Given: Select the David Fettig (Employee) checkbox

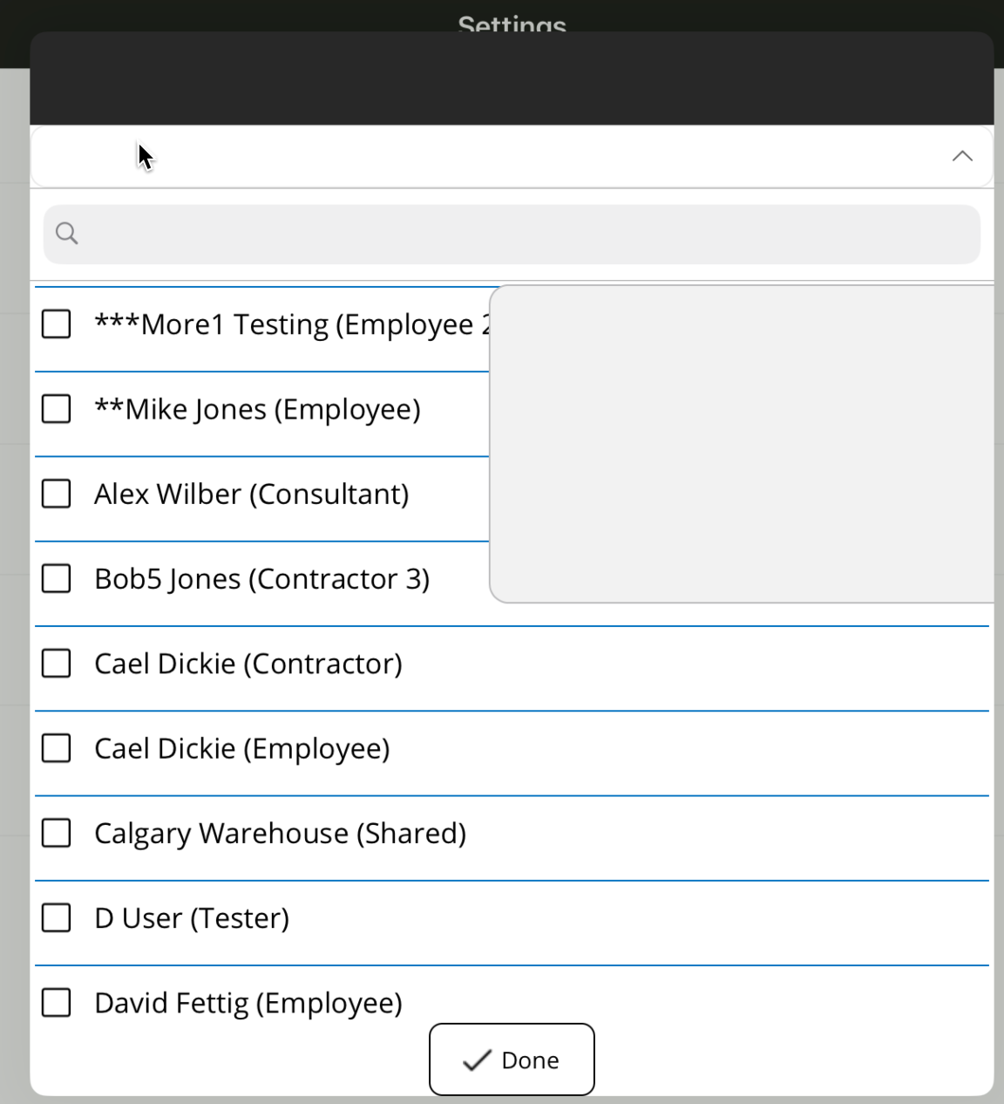Looking at the screenshot, I should click(57, 1003).
